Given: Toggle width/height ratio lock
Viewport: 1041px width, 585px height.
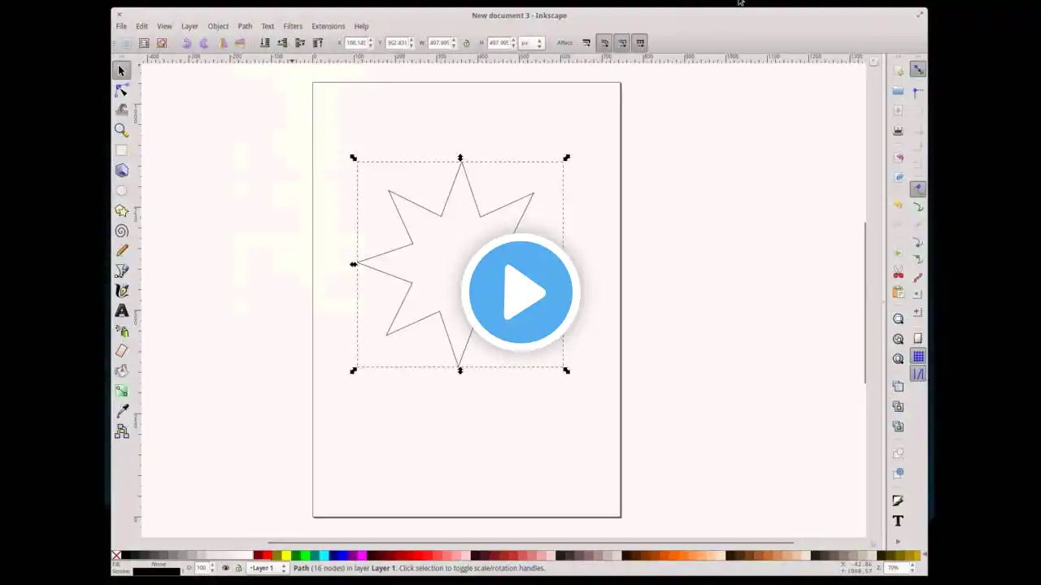Looking at the screenshot, I should click(466, 43).
